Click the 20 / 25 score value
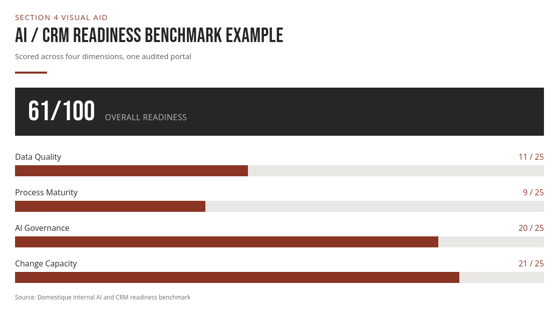Image resolution: width=559 pixels, height=316 pixels. pos(531,228)
